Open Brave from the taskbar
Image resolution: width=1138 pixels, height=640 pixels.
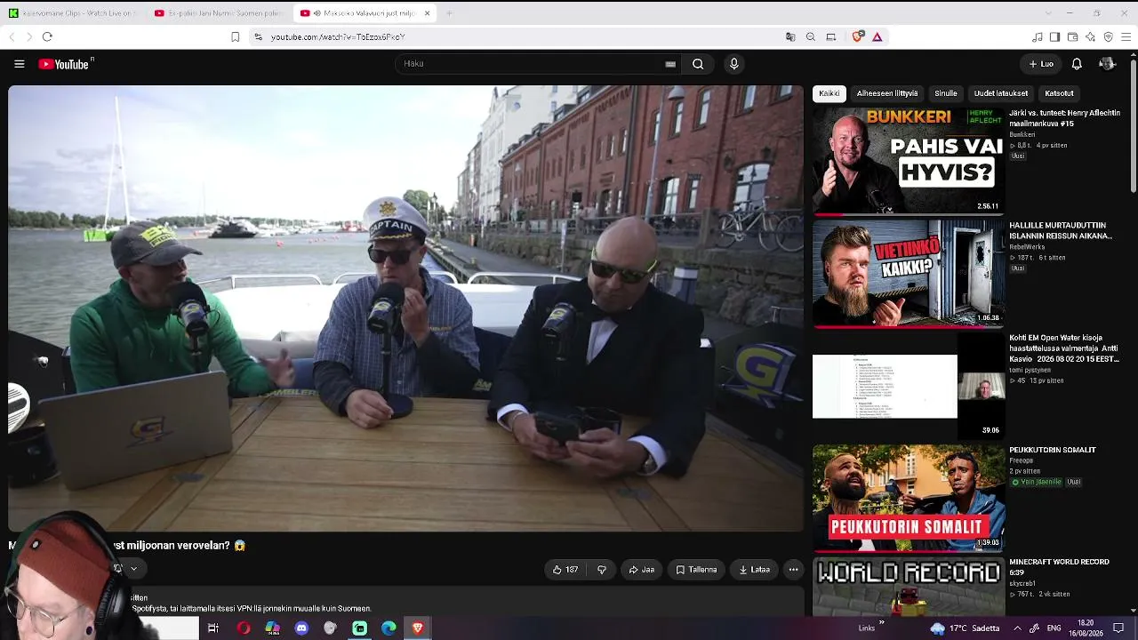[x=418, y=628]
